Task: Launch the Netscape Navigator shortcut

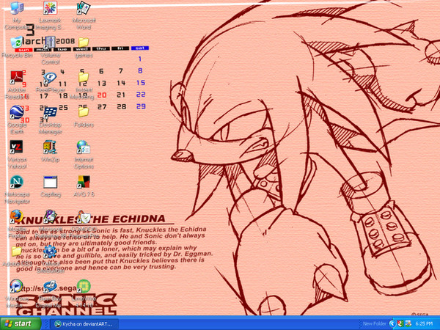Action: click(x=17, y=182)
